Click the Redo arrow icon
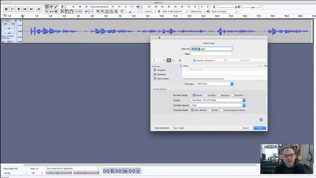The width and height of the screenshot is (316, 178). tap(91, 11)
